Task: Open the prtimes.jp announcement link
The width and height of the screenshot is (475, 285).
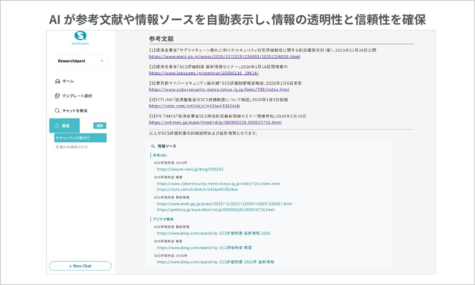Action: tap(215, 122)
